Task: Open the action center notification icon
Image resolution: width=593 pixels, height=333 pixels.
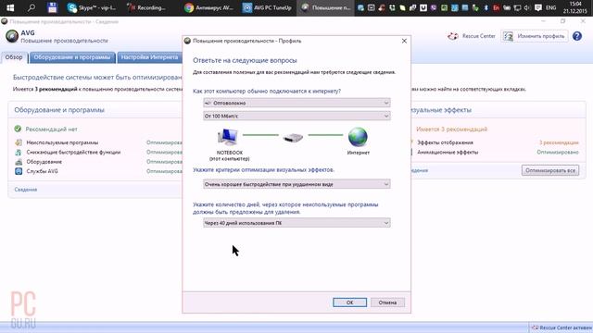Action: click(x=538, y=7)
